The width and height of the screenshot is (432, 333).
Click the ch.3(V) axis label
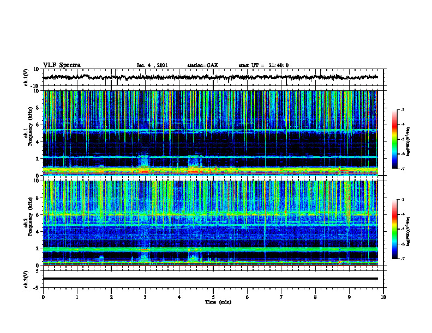[26, 279]
